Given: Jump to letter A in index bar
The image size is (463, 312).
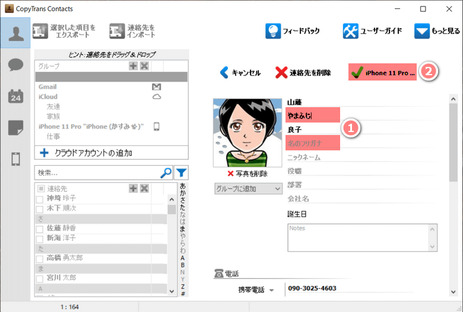Looking at the screenshot, I should [x=183, y=258].
